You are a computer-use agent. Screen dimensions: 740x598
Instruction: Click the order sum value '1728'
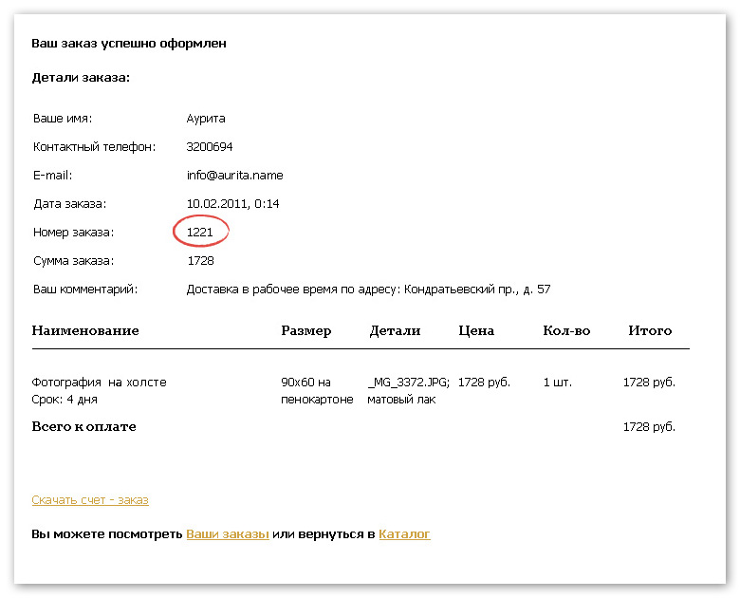(x=201, y=261)
